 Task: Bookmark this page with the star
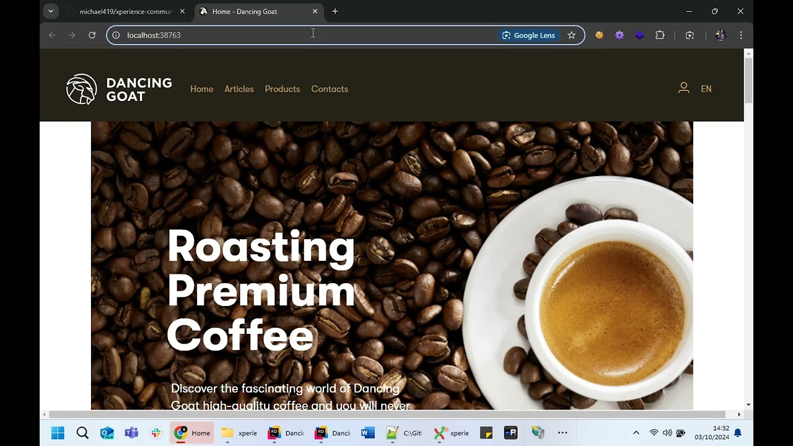pos(571,35)
